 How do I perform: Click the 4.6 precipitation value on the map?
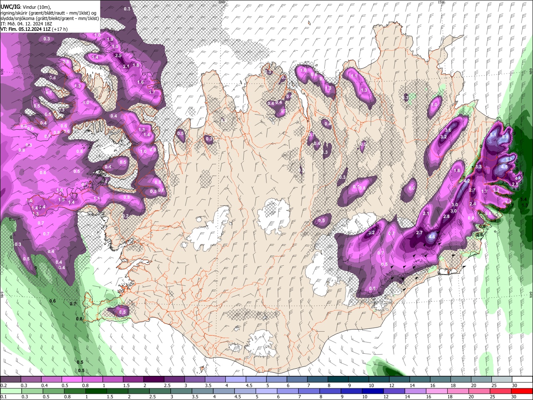tap(432, 237)
